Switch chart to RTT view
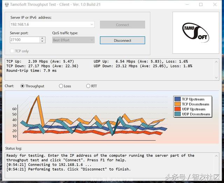 point(88,86)
